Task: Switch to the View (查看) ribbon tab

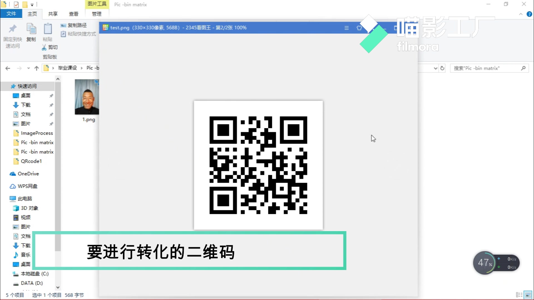Action: tap(73, 14)
